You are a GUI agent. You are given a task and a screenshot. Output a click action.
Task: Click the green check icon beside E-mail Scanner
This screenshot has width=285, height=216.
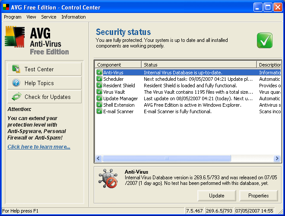99,111
